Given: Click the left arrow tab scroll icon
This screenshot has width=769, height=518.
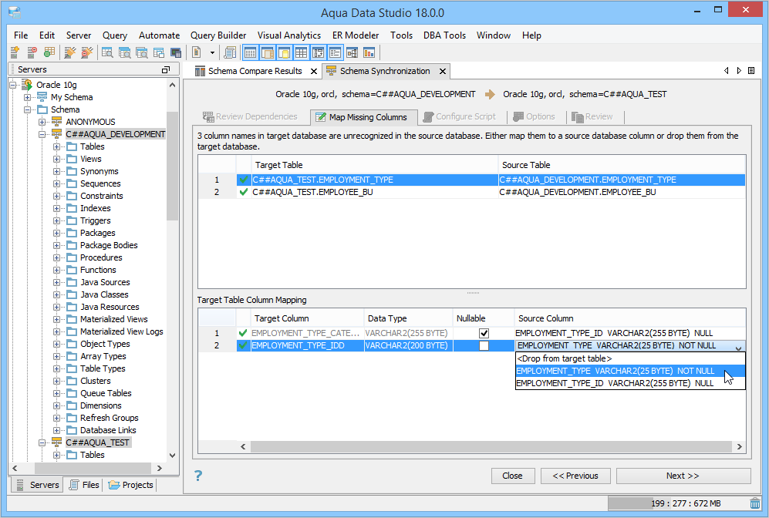Looking at the screenshot, I should pyautogui.click(x=727, y=71).
